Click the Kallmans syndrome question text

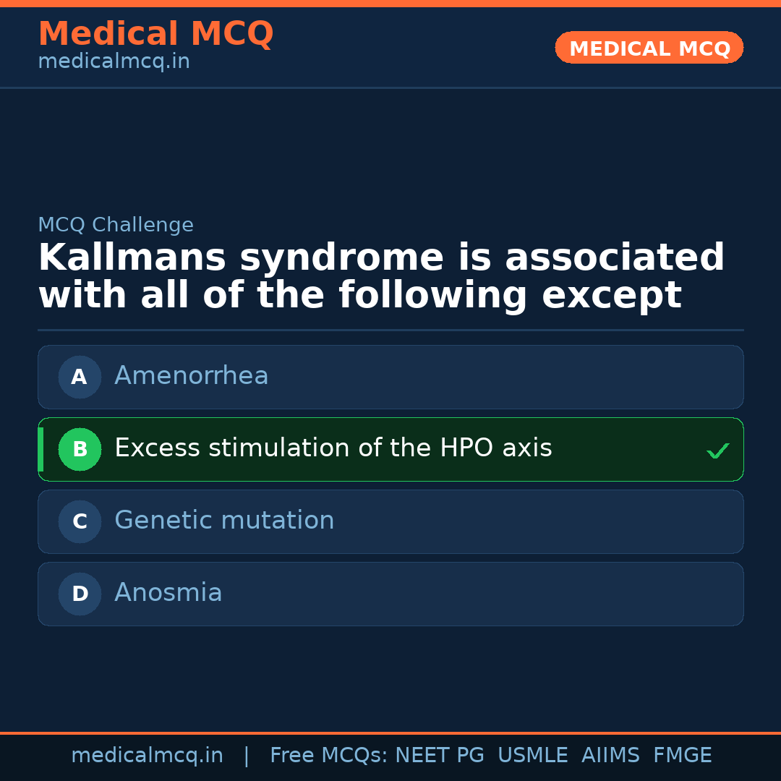pos(381,277)
